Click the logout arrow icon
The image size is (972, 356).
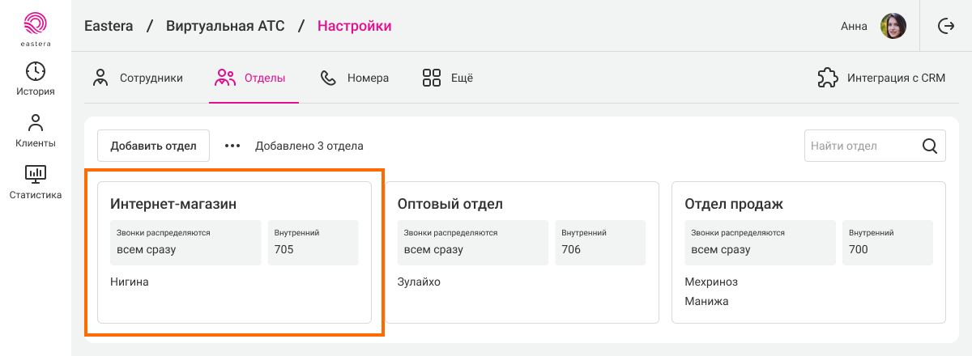tap(945, 26)
